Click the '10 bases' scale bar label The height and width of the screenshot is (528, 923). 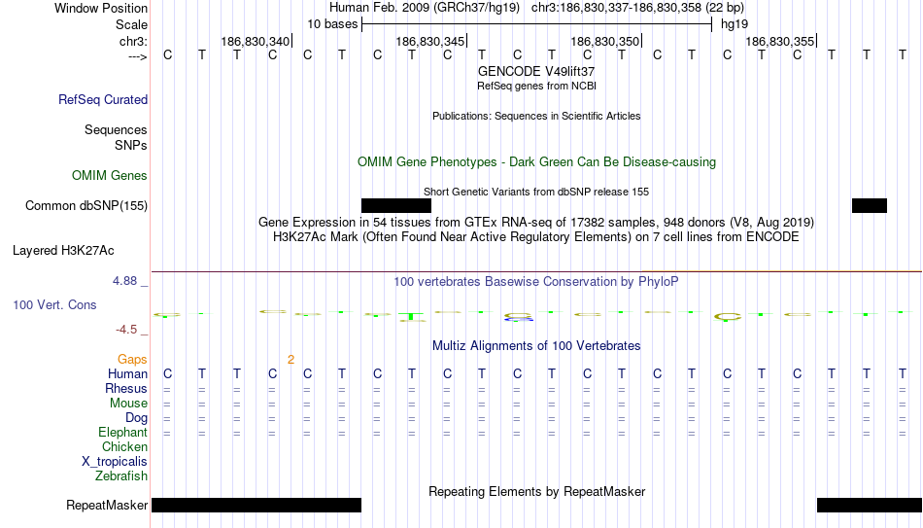332,24
